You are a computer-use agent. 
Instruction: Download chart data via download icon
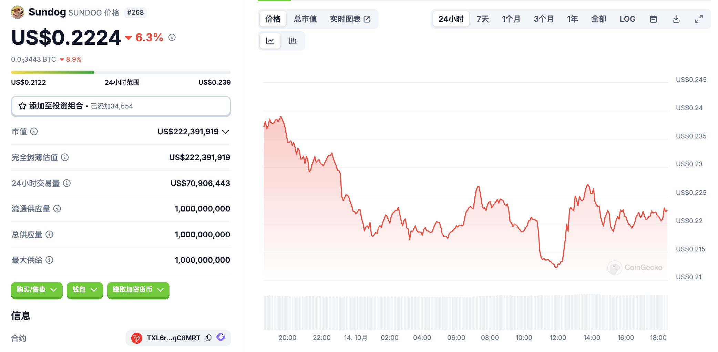(676, 19)
